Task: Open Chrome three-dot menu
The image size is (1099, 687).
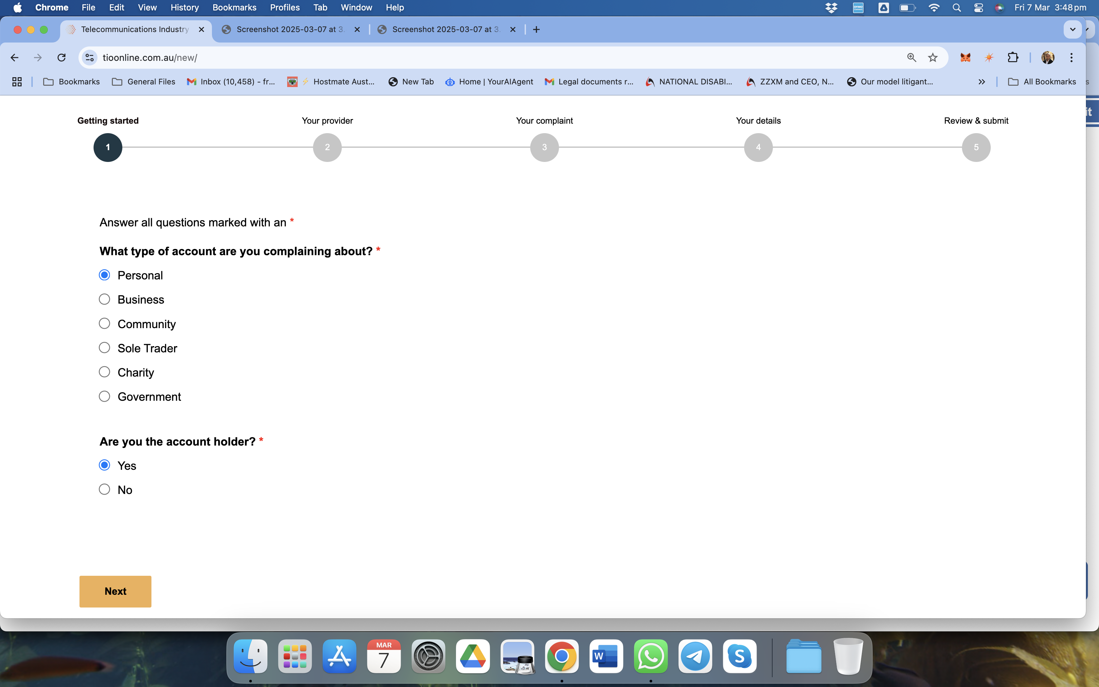Action: (x=1071, y=58)
